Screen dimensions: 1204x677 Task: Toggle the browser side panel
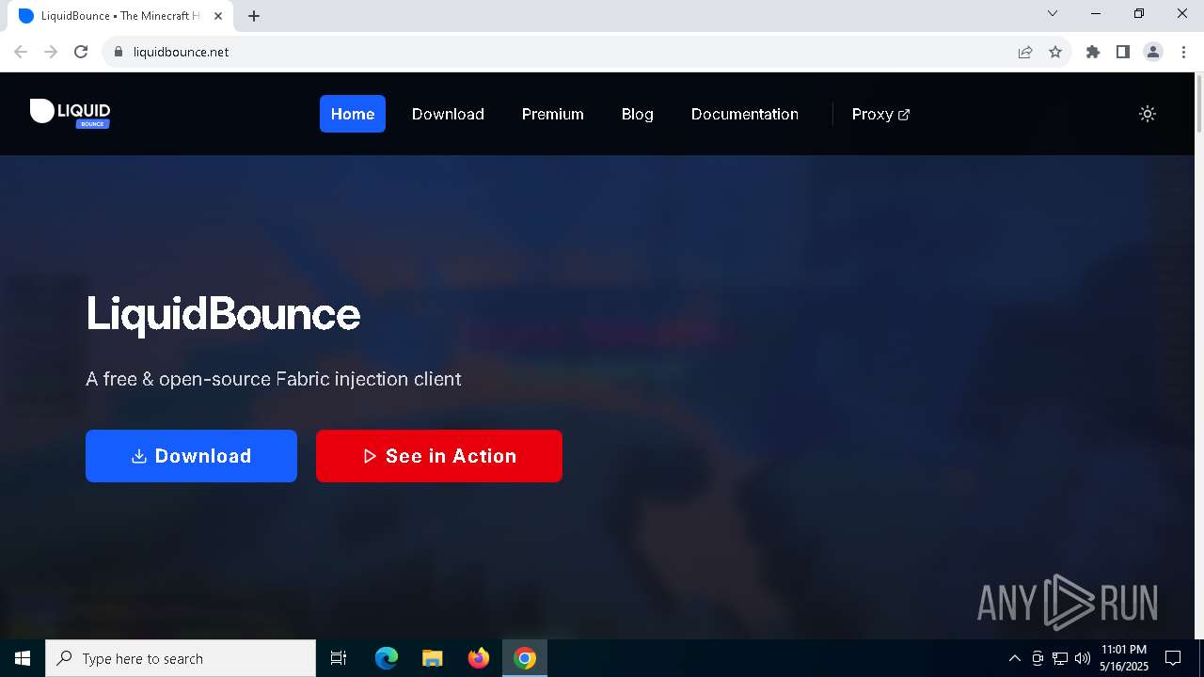(1123, 52)
